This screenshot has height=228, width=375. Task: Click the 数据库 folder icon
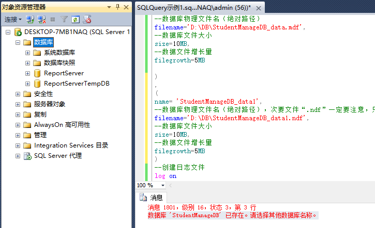coord(27,42)
